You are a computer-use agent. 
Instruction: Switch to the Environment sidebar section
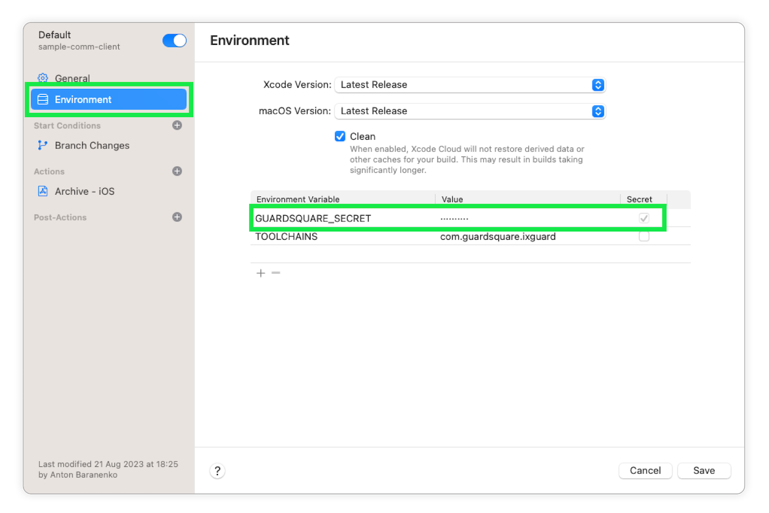83,99
